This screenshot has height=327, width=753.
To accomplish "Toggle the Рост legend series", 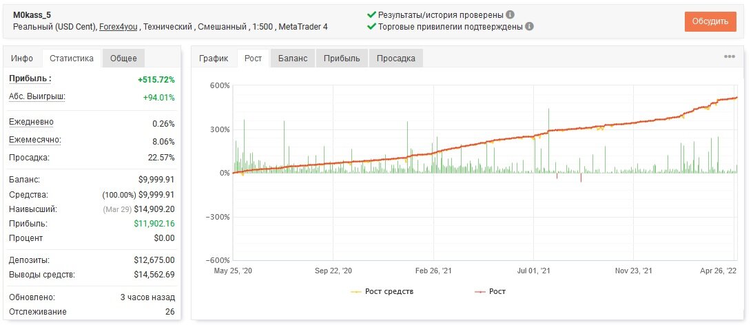I will click(x=491, y=291).
